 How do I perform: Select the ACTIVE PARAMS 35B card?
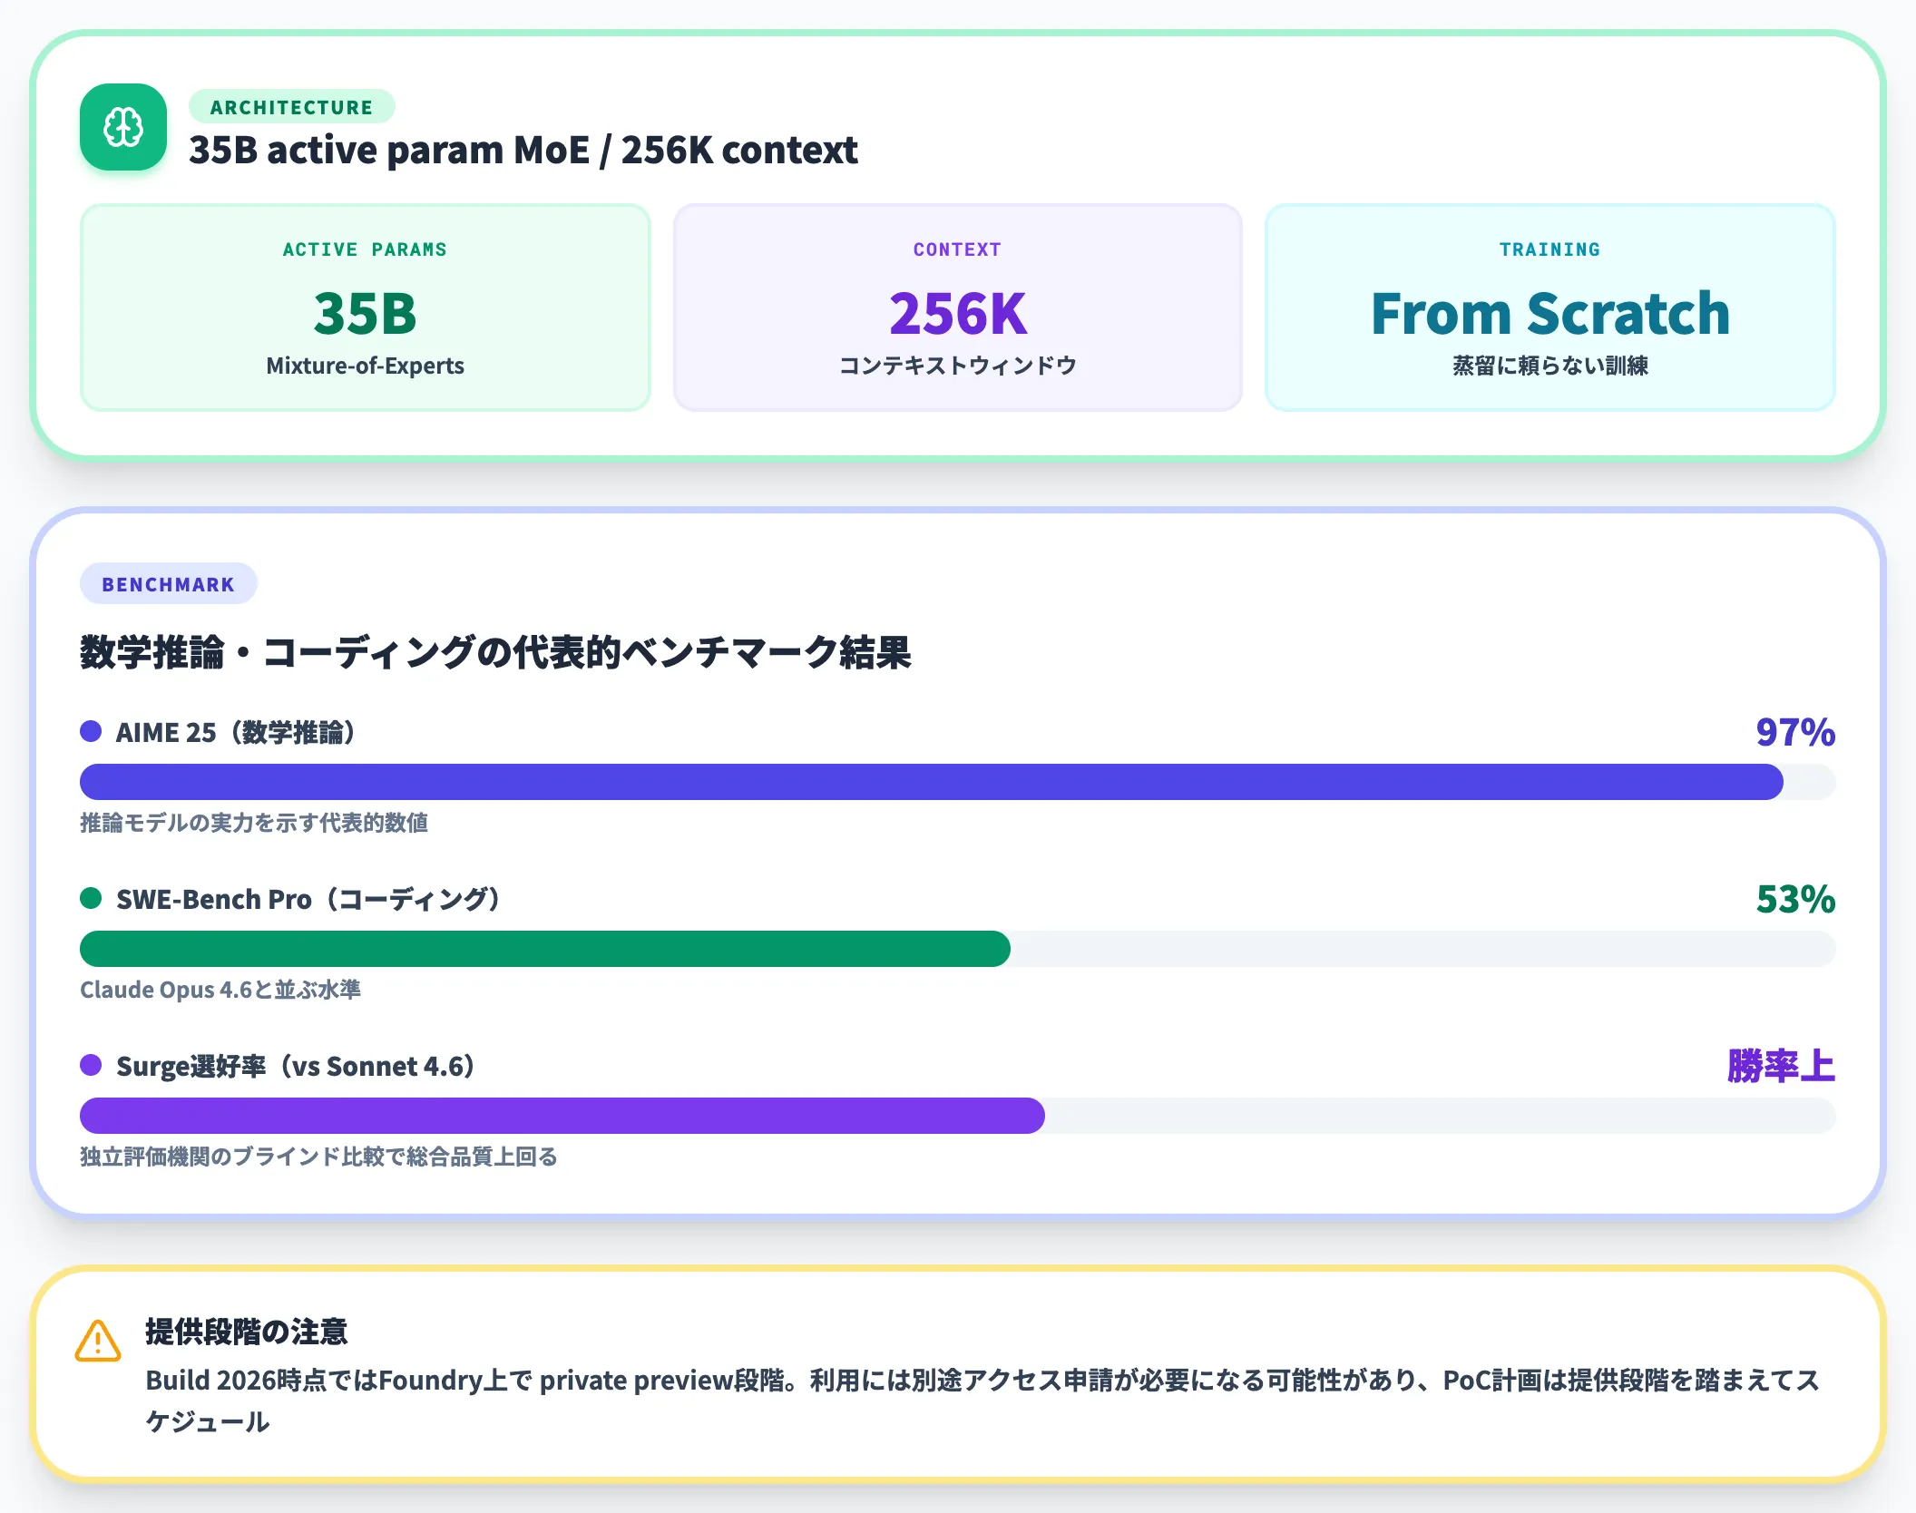point(366,307)
